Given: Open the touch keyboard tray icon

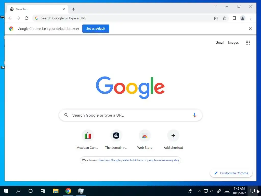Looking at the screenshot, I should [227, 191].
